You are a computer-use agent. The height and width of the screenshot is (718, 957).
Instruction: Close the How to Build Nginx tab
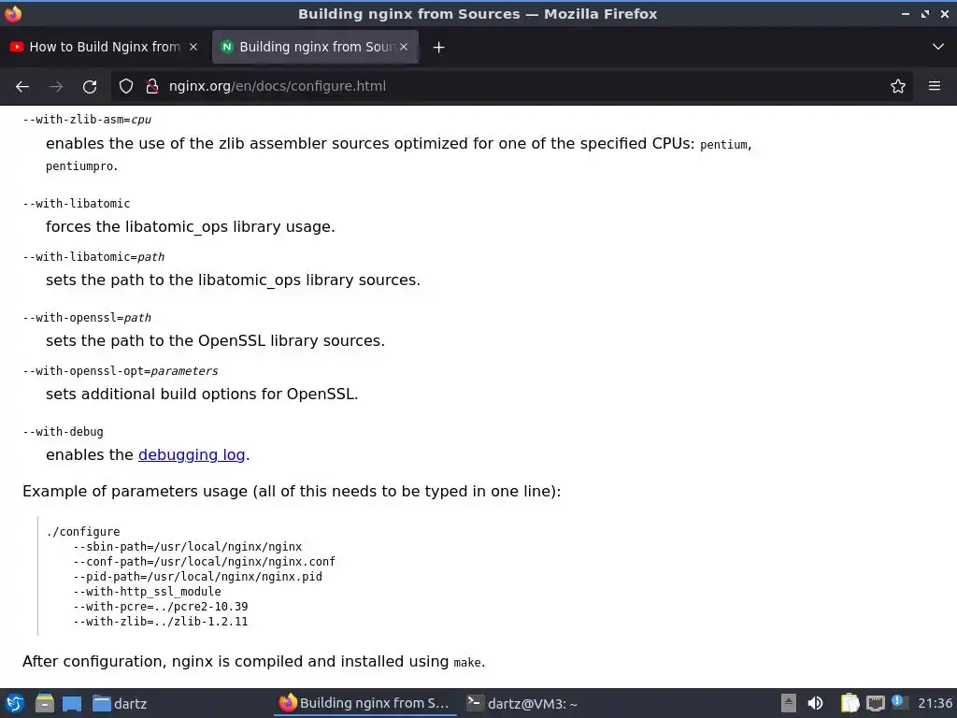click(193, 47)
